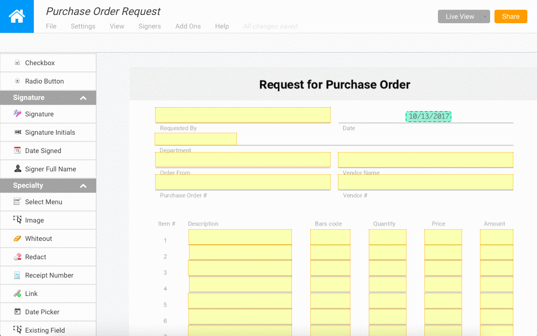Select the 10/13/2017 date field

428,116
